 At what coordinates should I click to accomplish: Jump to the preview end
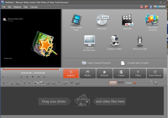pos(44,77)
